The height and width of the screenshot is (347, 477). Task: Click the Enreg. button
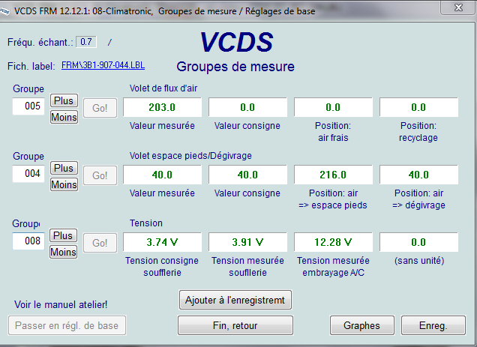[433, 325]
